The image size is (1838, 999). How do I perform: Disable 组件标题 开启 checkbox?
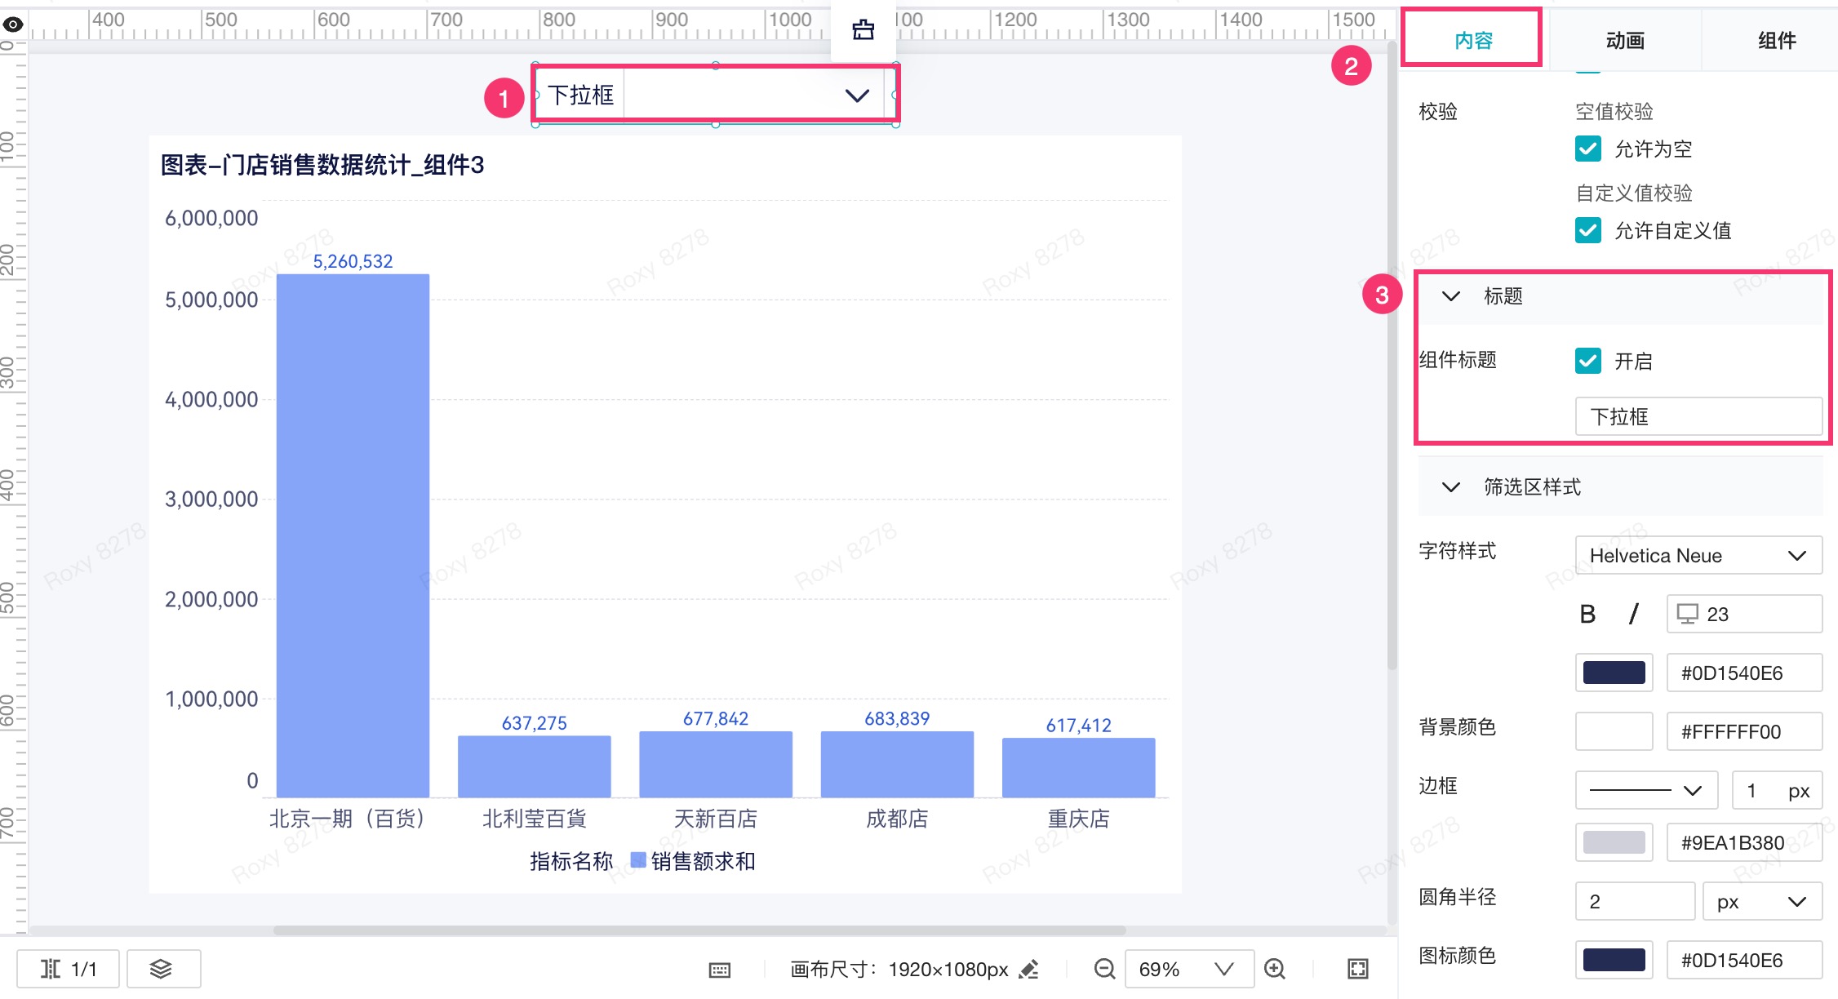pyautogui.click(x=1588, y=361)
